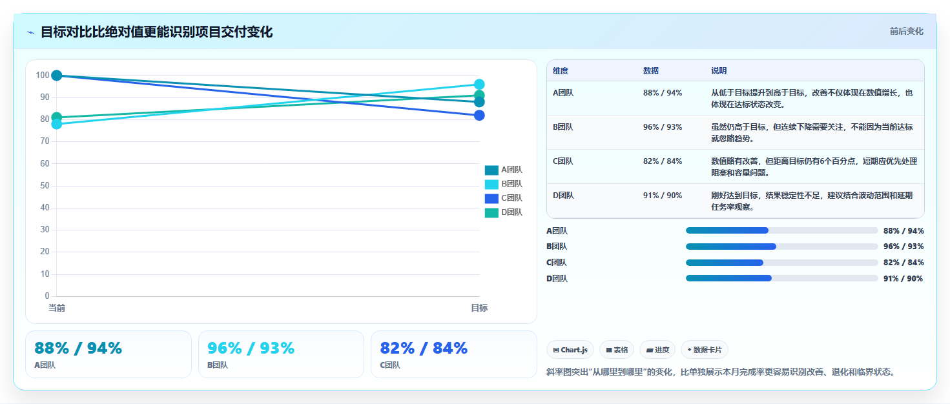Select the 数据卡片 chip

coord(705,350)
